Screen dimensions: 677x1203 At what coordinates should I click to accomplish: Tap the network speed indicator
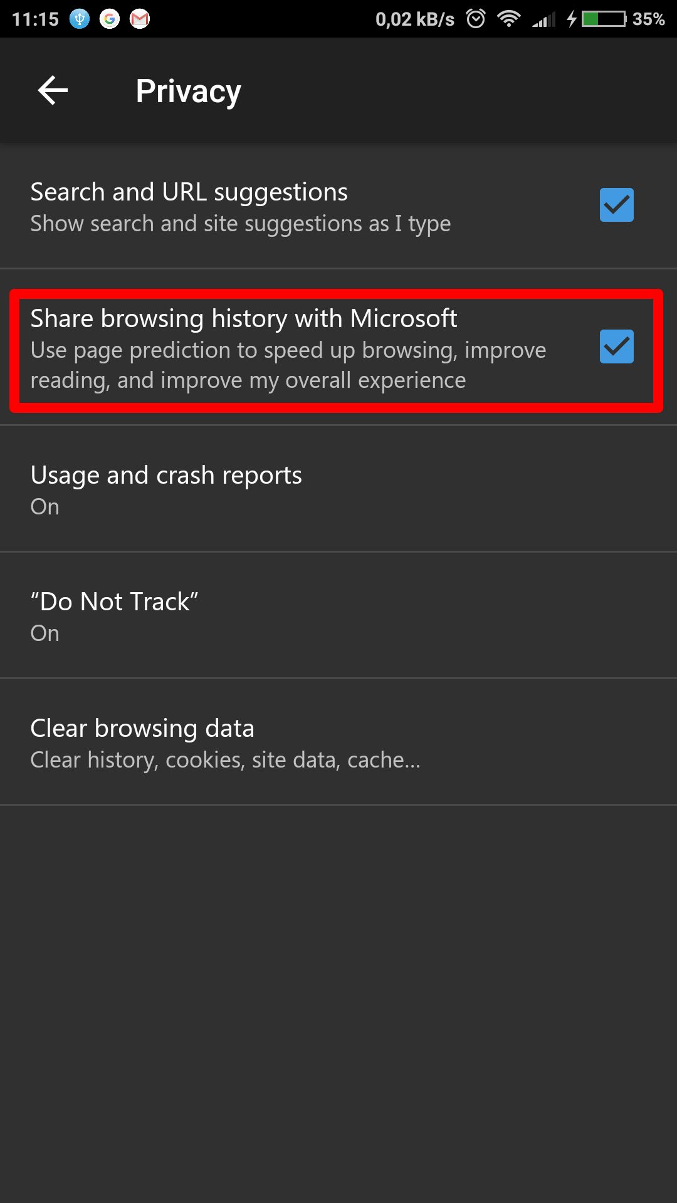[x=414, y=19]
